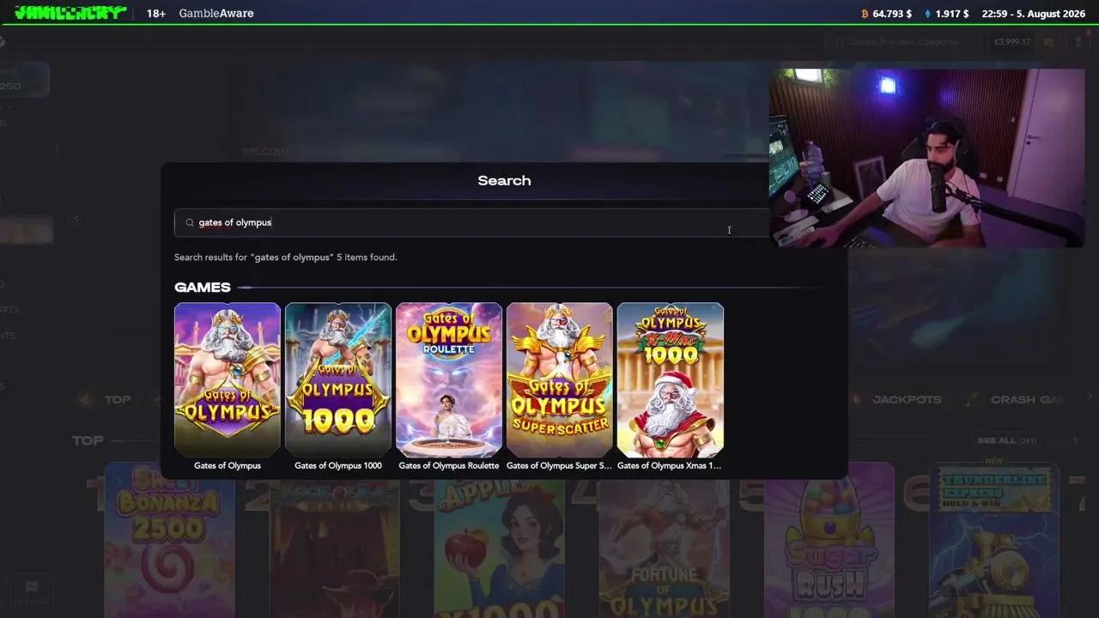
Task: Click the left arrow button behind the search dialog
Action: pos(76,218)
